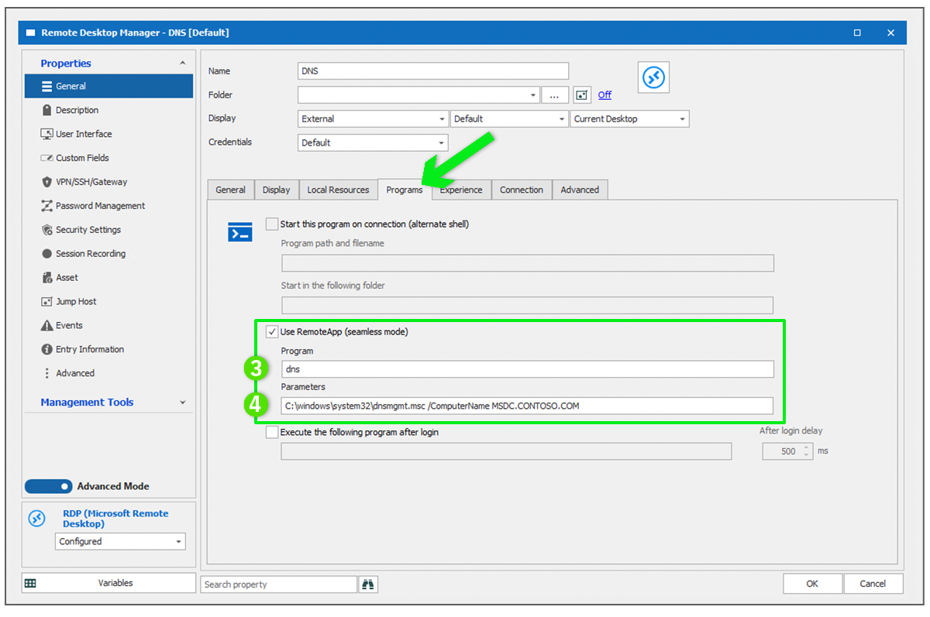Check Execute the following program after login
930x617 pixels.
pyautogui.click(x=272, y=433)
